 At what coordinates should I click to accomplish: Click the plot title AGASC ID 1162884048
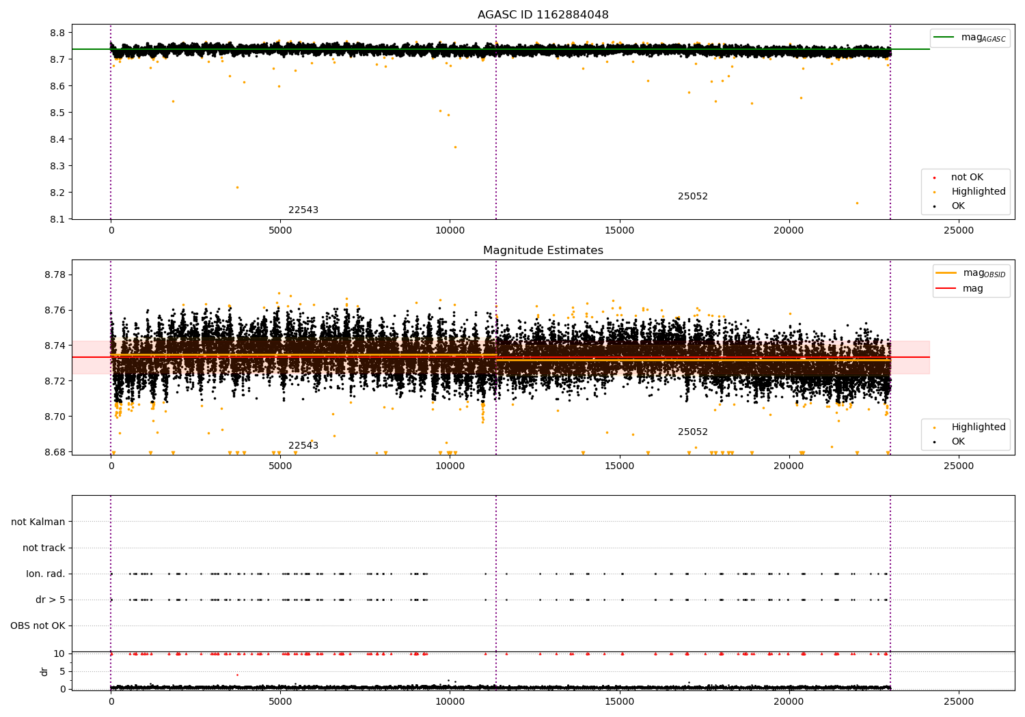(543, 15)
